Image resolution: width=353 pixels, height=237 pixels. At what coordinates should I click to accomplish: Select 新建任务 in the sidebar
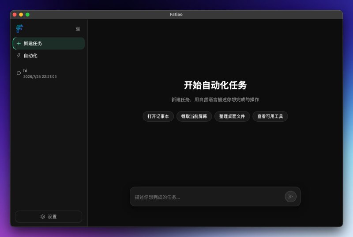point(49,43)
